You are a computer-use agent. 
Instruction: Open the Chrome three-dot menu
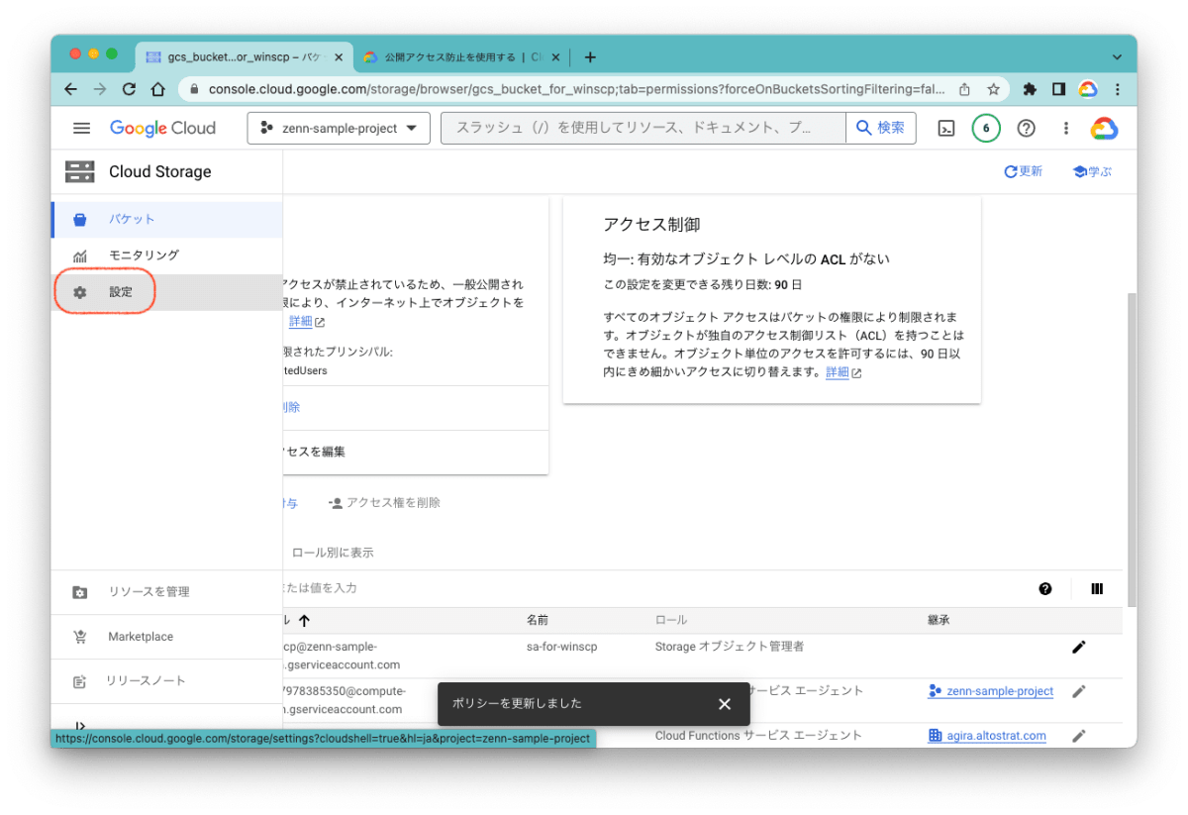(x=1118, y=89)
